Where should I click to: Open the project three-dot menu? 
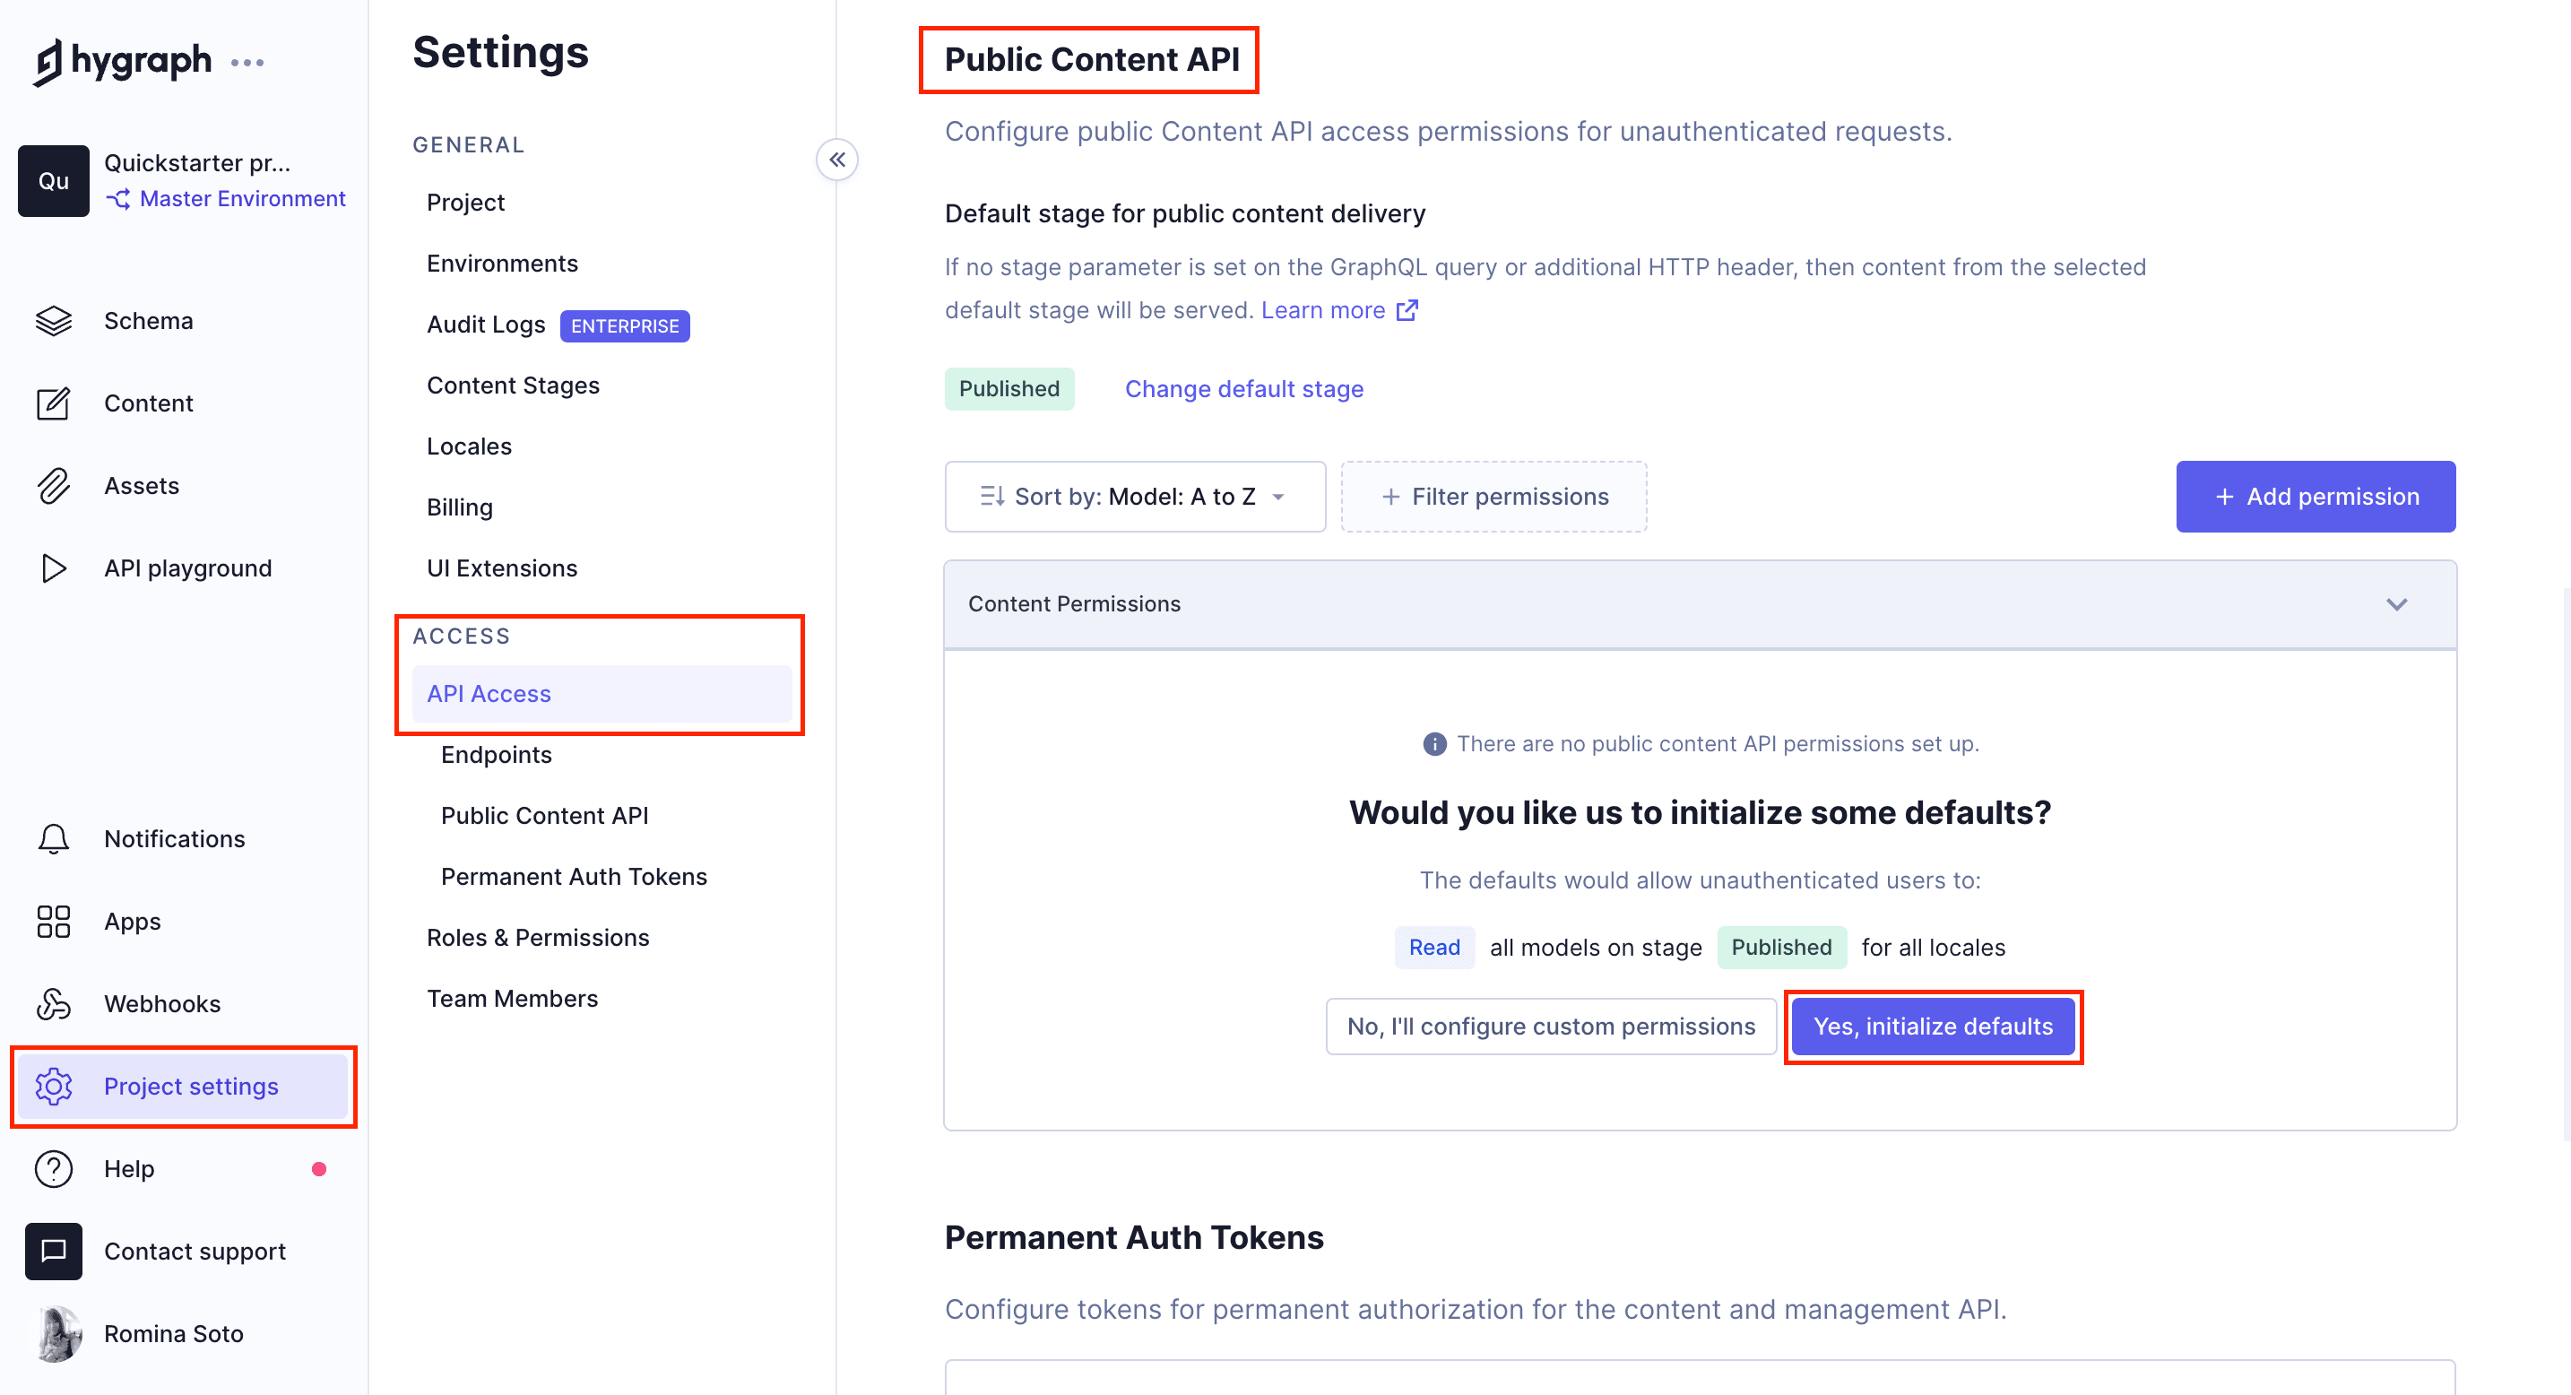[x=248, y=62]
